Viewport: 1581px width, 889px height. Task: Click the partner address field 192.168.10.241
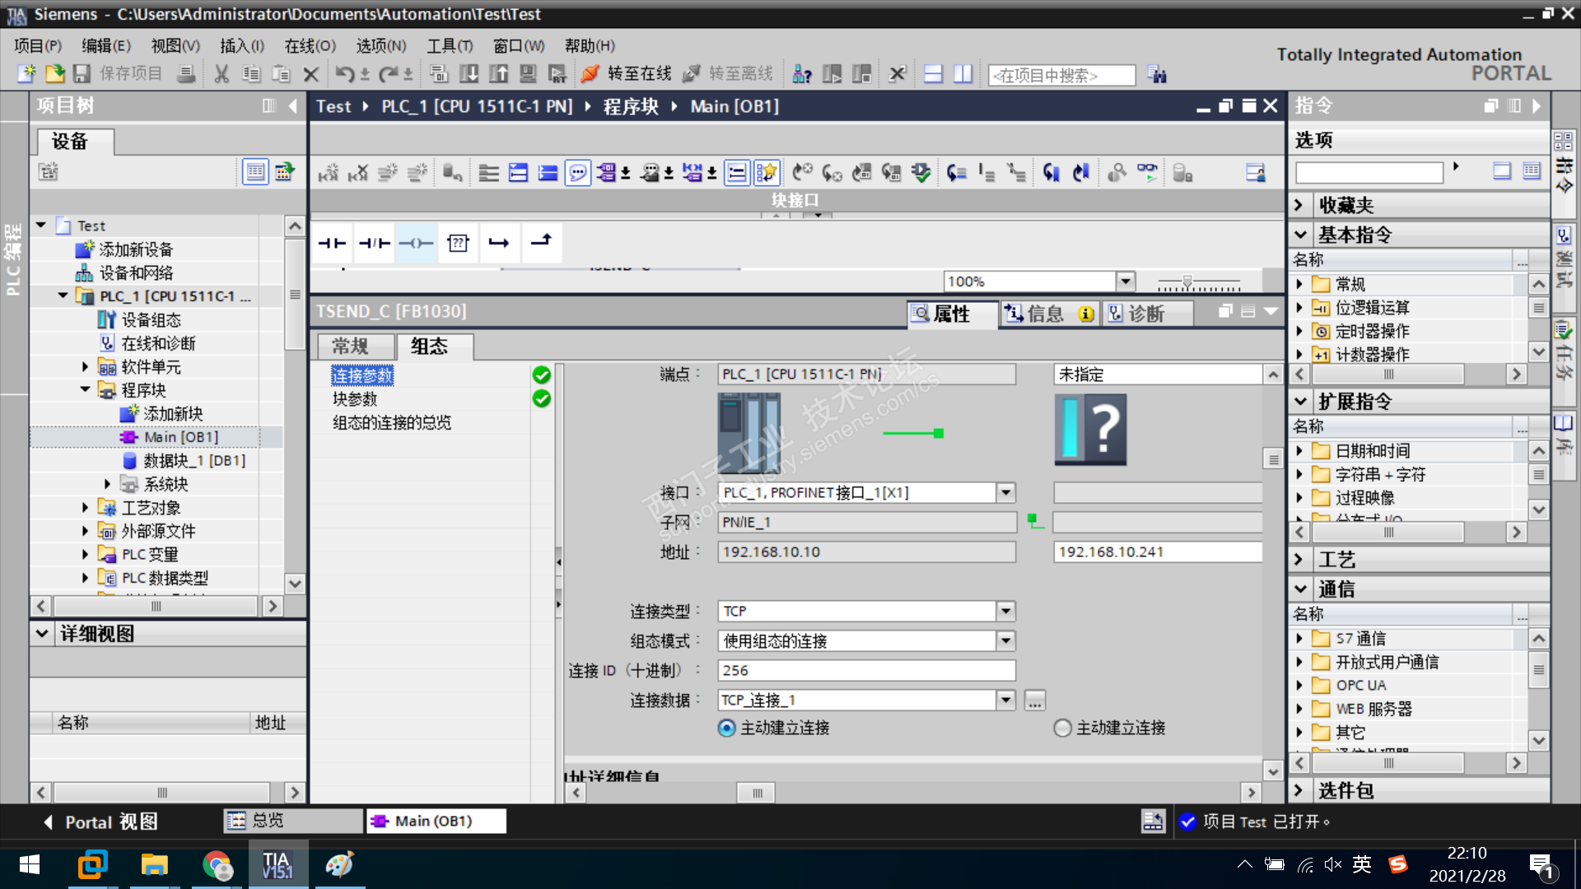pos(1156,552)
